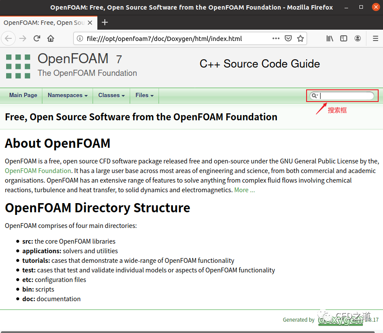
Task: Click the OpenFOAM Foundation link
Action: 38,170
